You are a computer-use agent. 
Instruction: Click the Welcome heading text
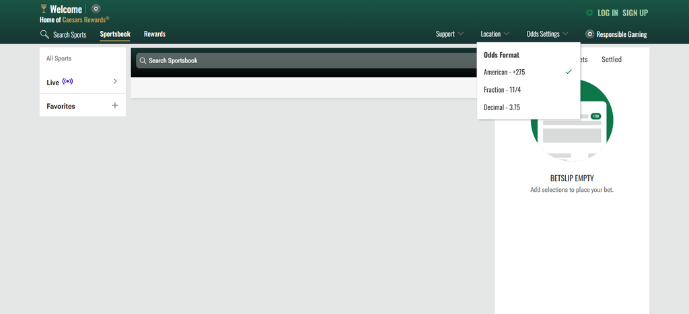[x=66, y=9]
